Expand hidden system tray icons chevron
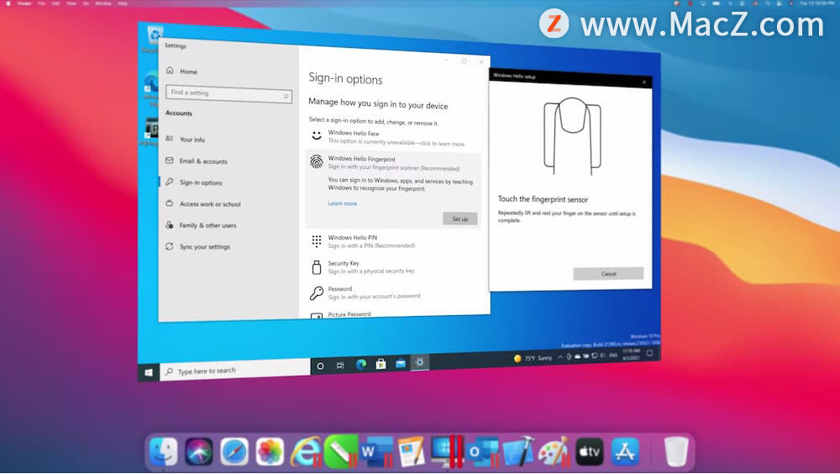Image resolution: width=840 pixels, height=474 pixels. pyautogui.click(x=560, y=356)
